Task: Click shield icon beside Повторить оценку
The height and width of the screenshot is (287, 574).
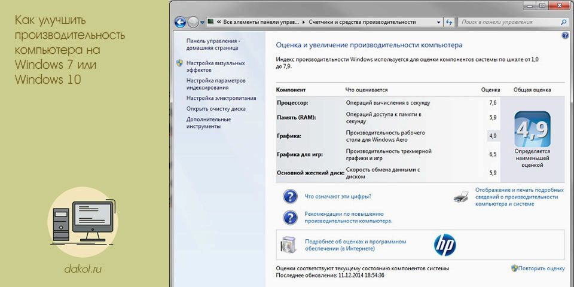Action: [x=514, y=268]
